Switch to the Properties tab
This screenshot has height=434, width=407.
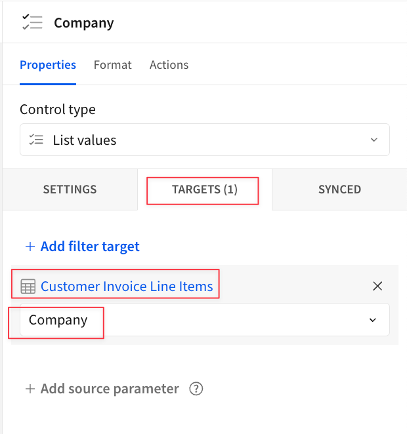click(x=48, y=65)
